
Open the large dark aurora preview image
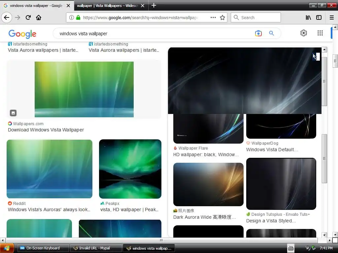tap(245, 80)
